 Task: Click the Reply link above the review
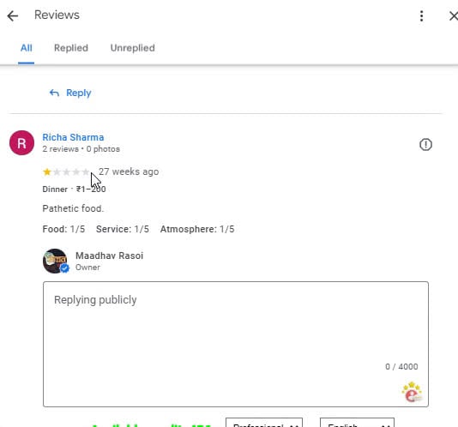point(79,93)
